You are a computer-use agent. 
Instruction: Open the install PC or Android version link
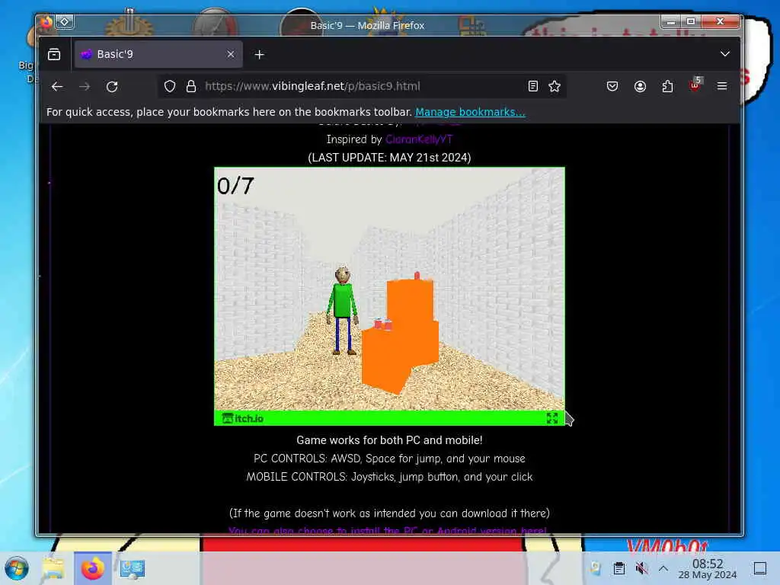point(388,531)
